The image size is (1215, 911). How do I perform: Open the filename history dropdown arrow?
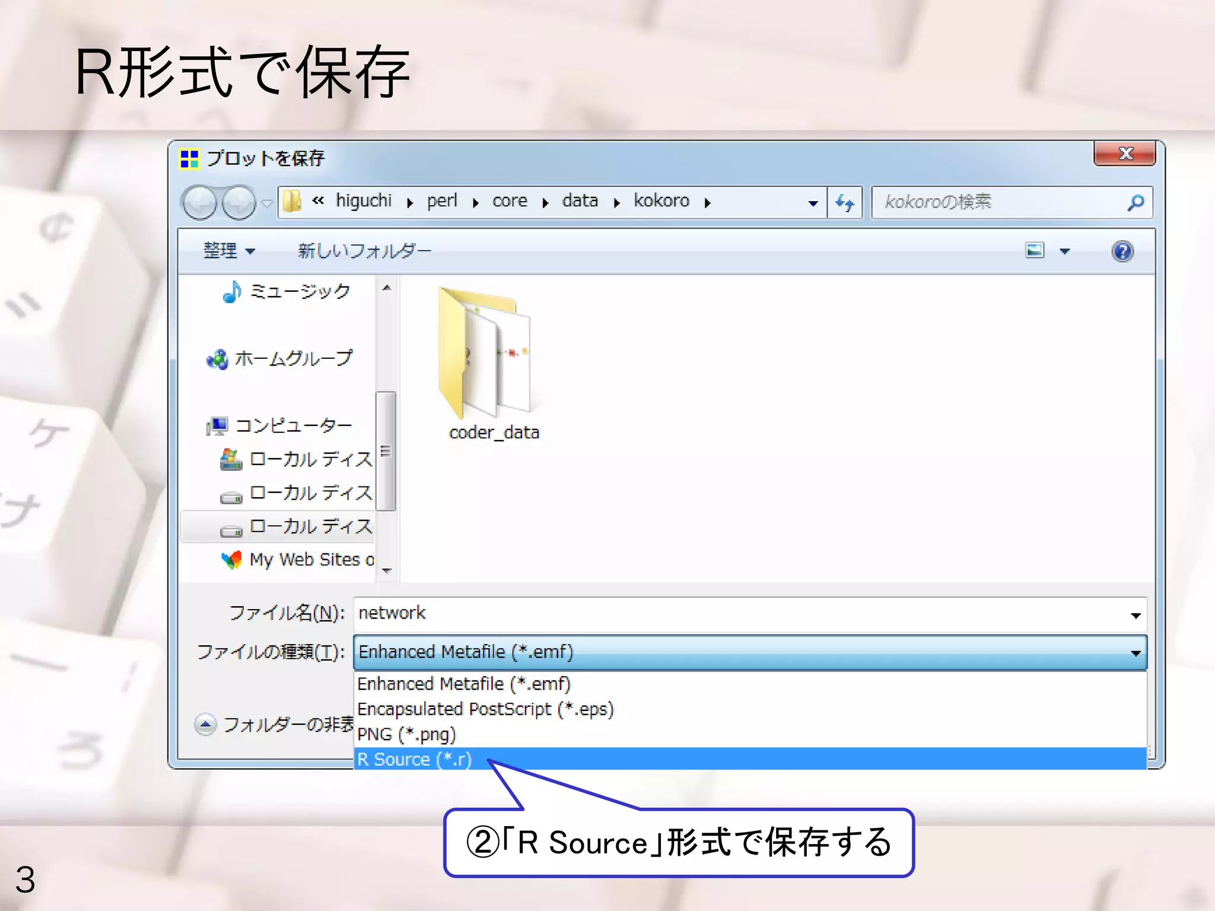tap(1136, 615)
